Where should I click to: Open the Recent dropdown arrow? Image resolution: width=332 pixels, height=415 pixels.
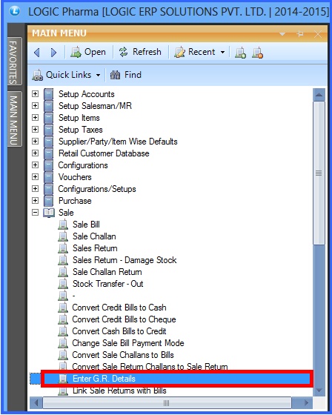pos(222,52)
